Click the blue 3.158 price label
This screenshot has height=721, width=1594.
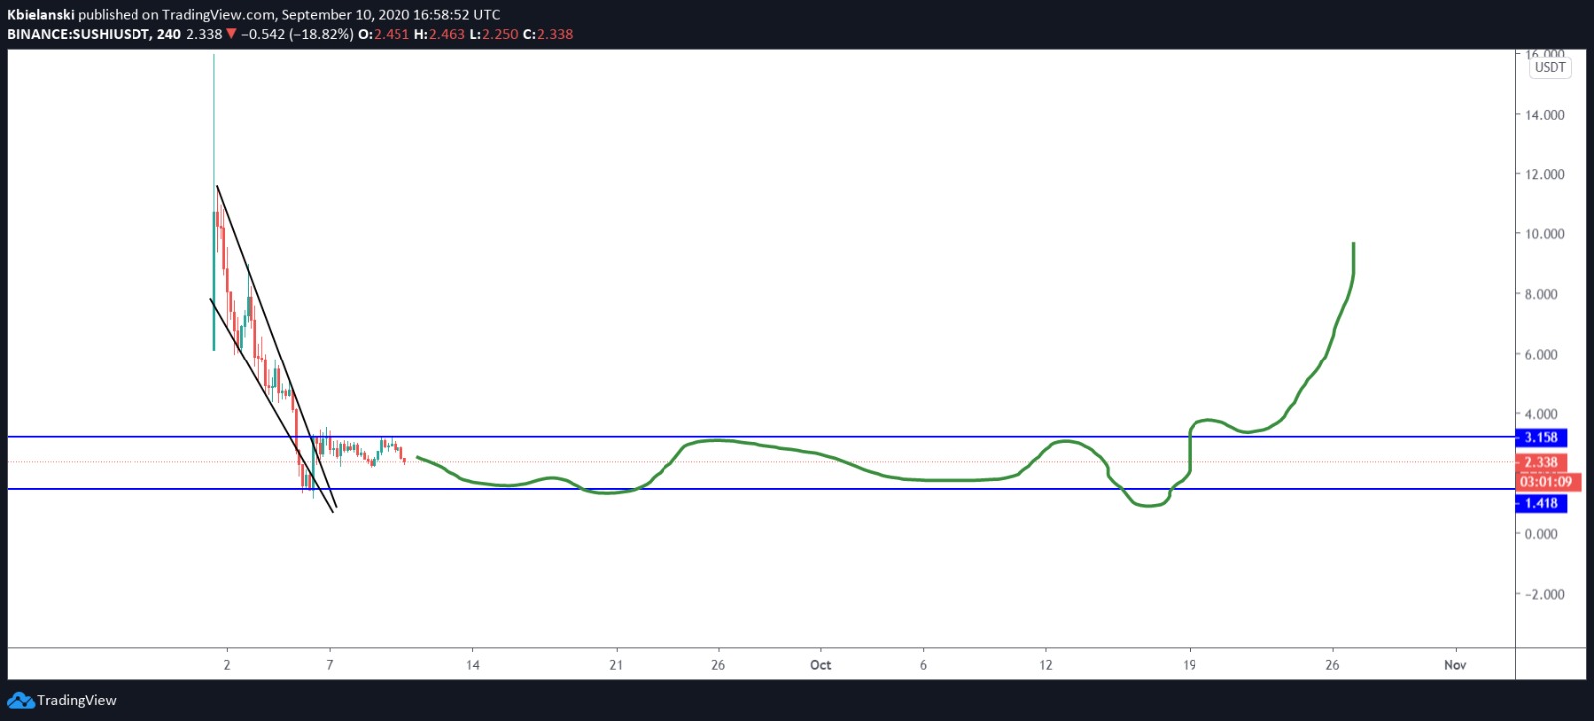[1541, 438]
